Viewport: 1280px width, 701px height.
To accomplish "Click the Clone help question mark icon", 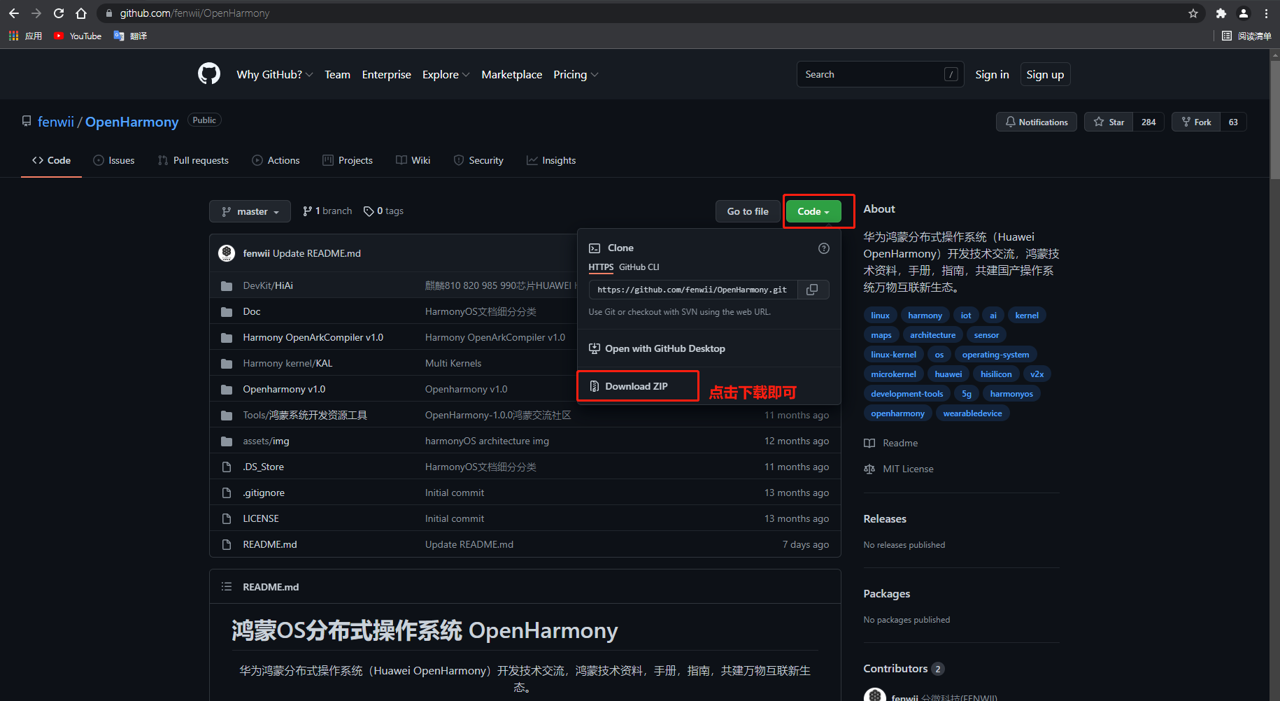I will (824, 248).
